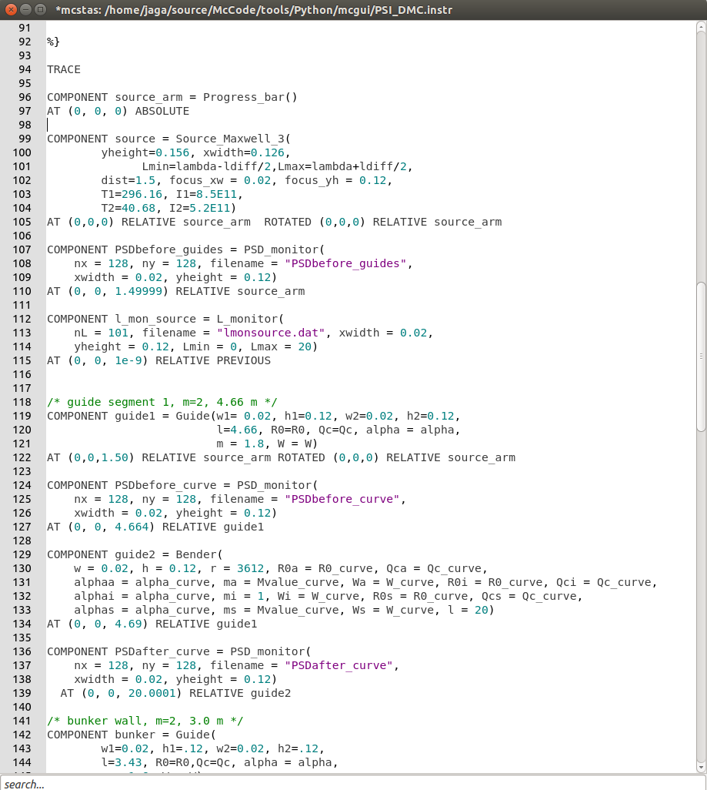707x790 pixels.
Task: Click line number 99 in the margin
Action: tap(23, 139)
